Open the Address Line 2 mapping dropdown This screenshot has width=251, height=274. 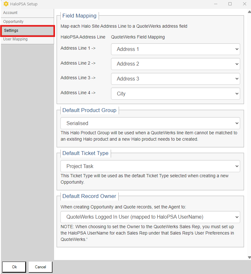(175, 64)
